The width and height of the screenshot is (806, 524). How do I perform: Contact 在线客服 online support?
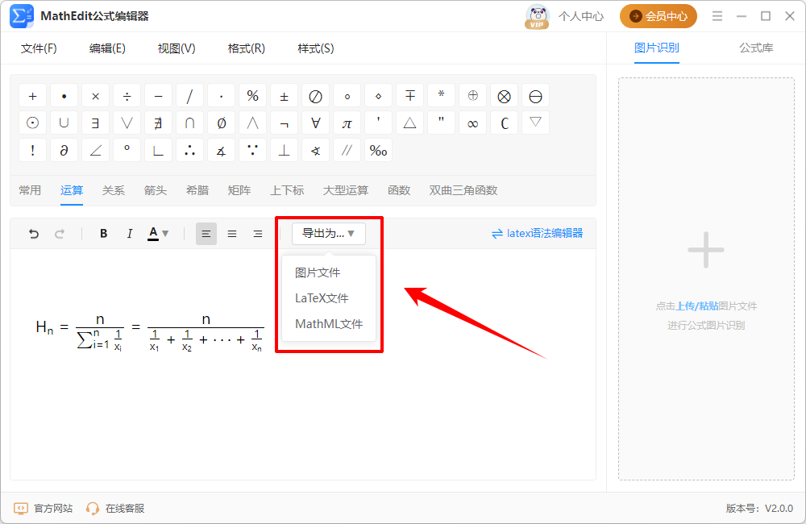[x=115, y=509]
